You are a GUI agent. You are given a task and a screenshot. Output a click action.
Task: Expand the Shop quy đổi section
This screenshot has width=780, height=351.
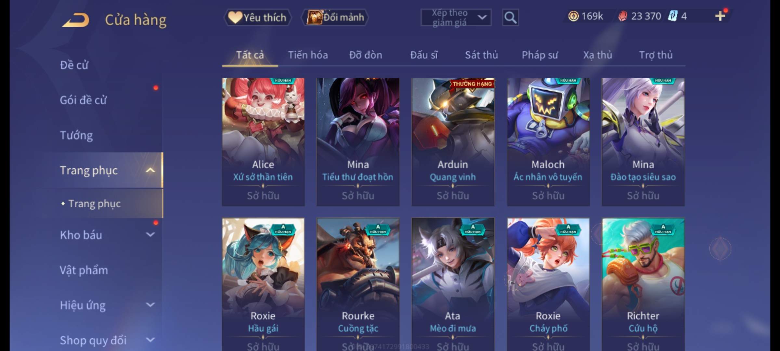pyautogui.click(x=150, y=340)
